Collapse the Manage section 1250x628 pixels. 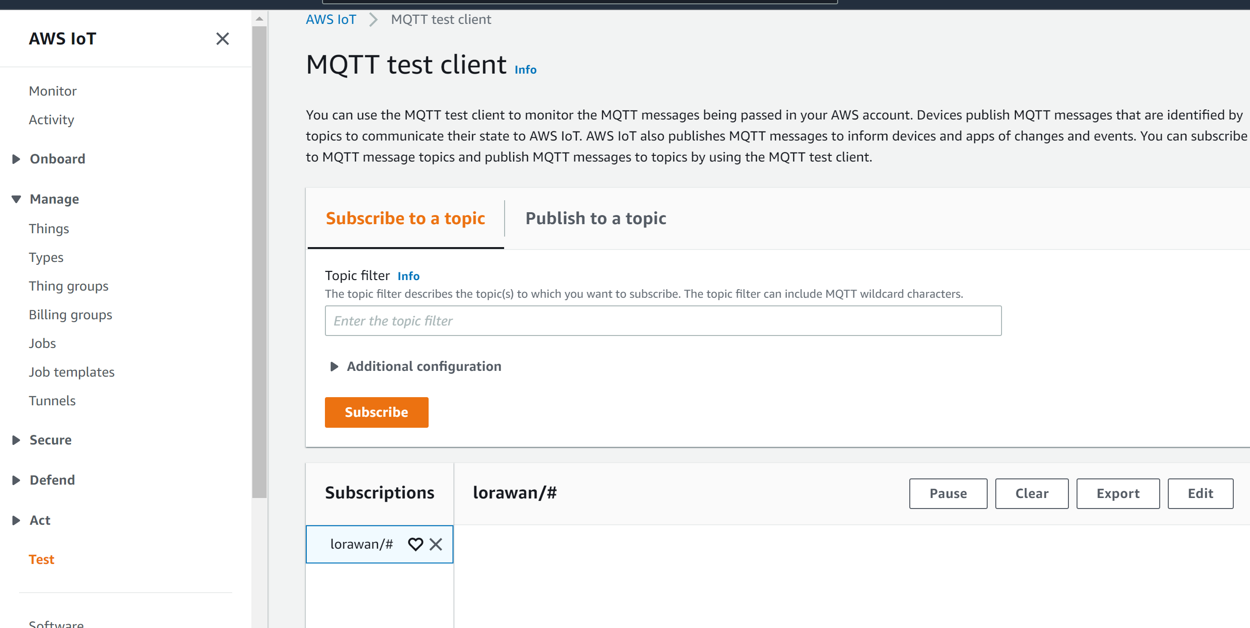pos(16,199)
